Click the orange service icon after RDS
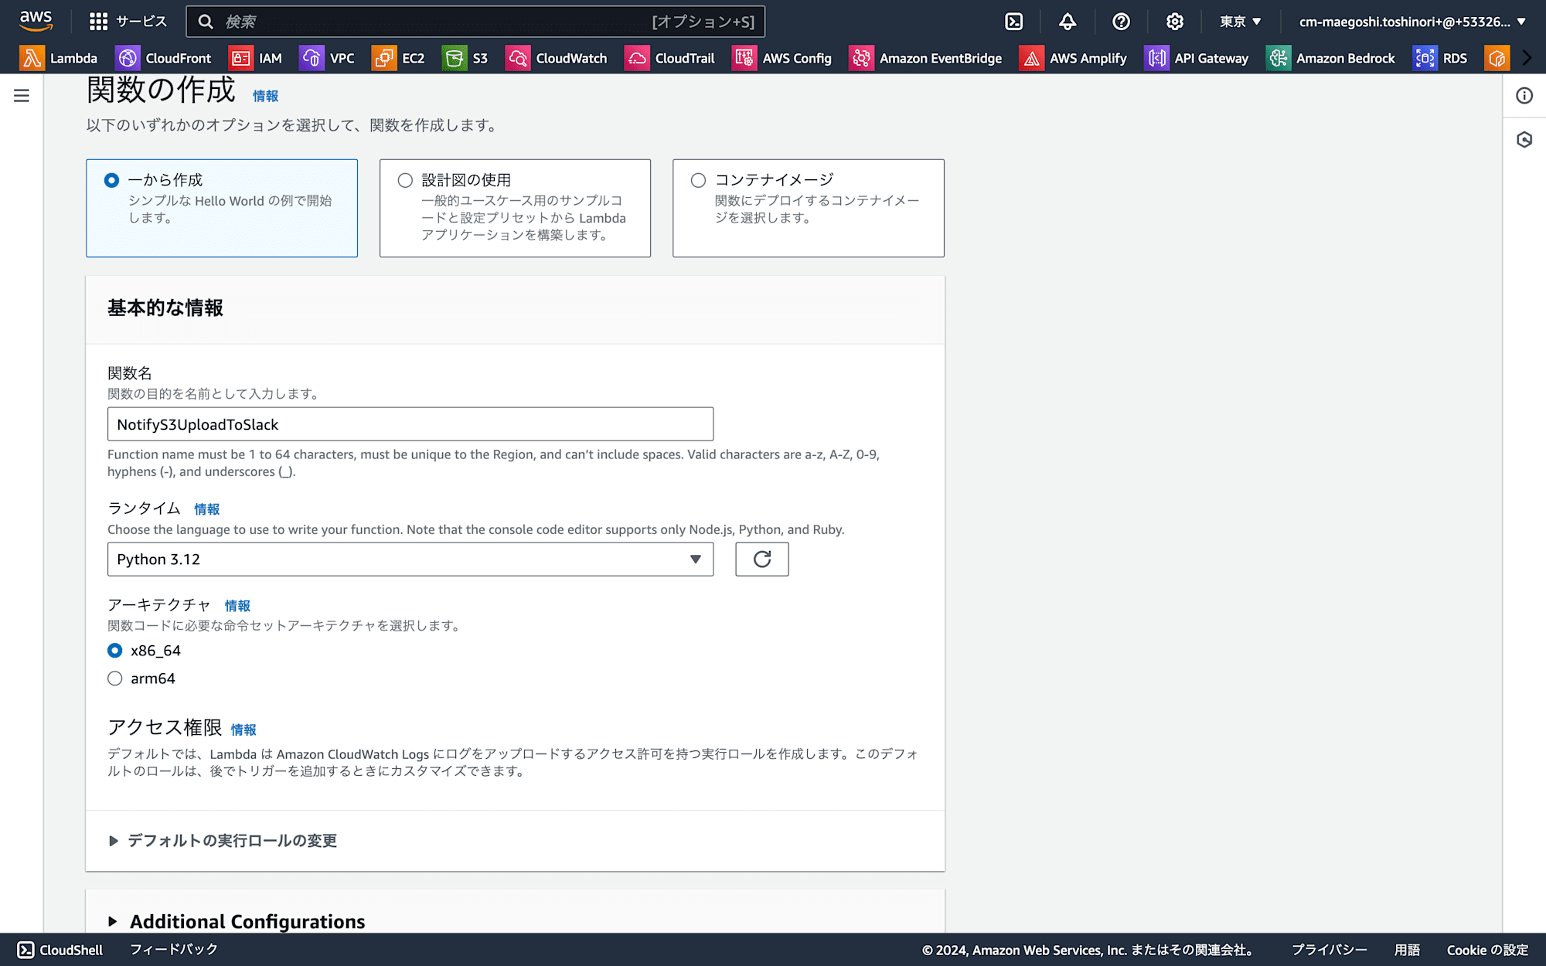1546x966 pixels. click(1497, 58)
